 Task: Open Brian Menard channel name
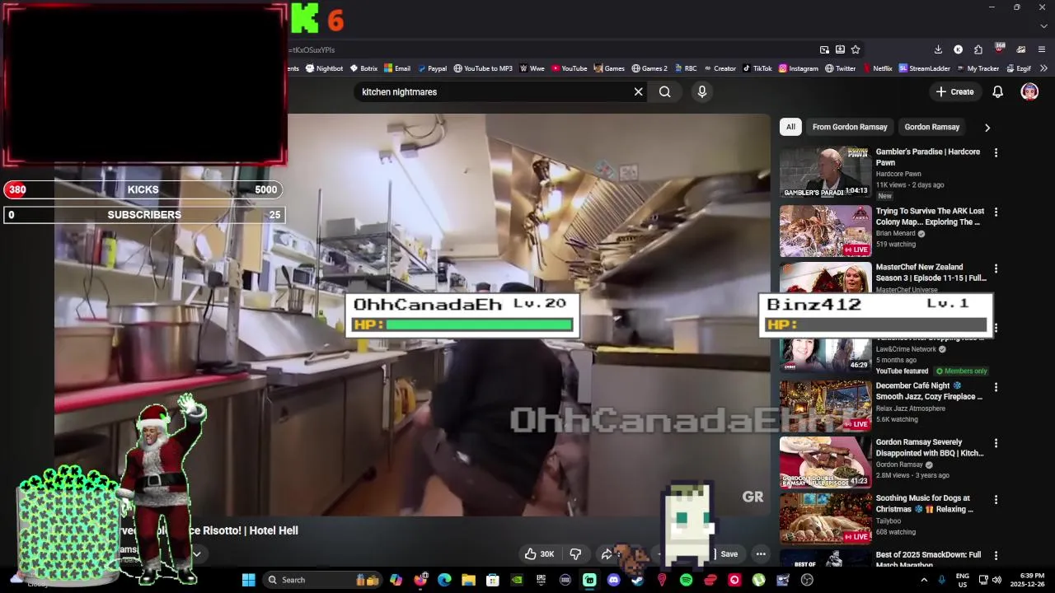pos(895,233)
